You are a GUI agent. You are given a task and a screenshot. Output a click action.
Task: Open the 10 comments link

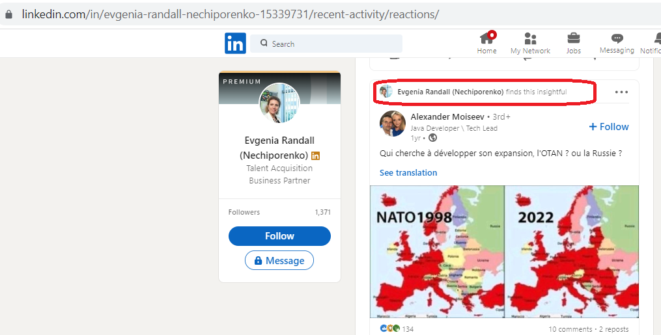click(x=570, y=329)
